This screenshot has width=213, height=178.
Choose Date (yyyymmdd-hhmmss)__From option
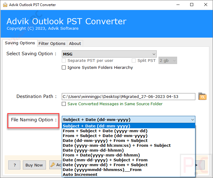coord(128,170)
